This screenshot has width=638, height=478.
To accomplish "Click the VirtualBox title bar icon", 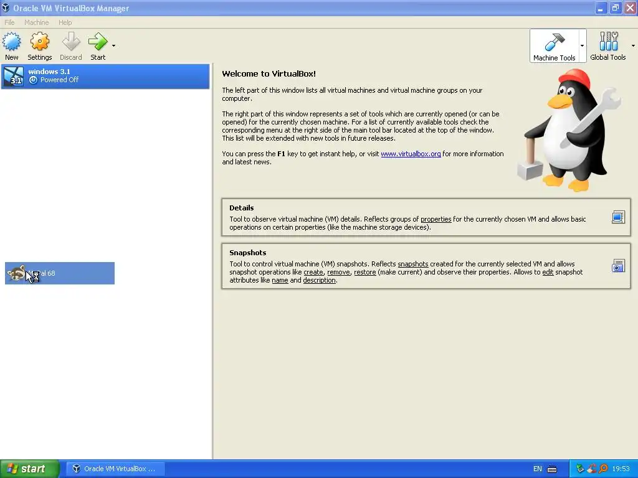I will [x=6, y=7].
